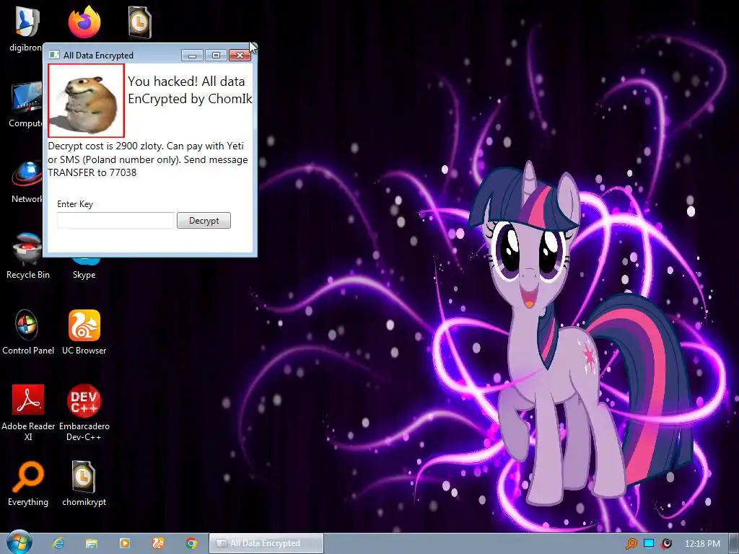This screenshot has height=554, width=739.
Task: Click the All Data Encrypted title icon
Action: point(54,55)
